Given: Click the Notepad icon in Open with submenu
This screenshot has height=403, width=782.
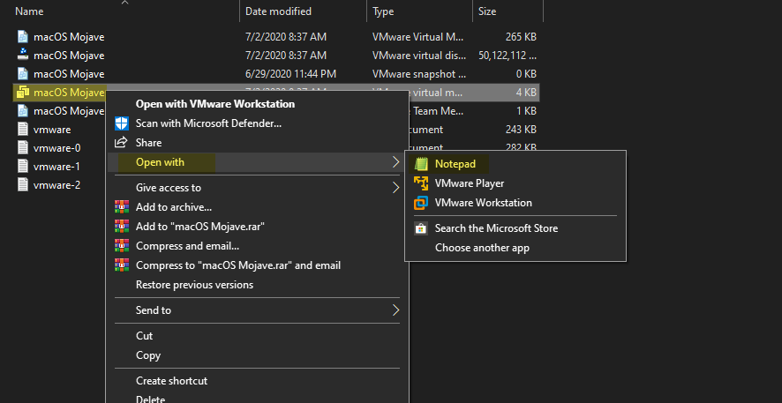Looking at the screenshot, I should tap(422, 163).
